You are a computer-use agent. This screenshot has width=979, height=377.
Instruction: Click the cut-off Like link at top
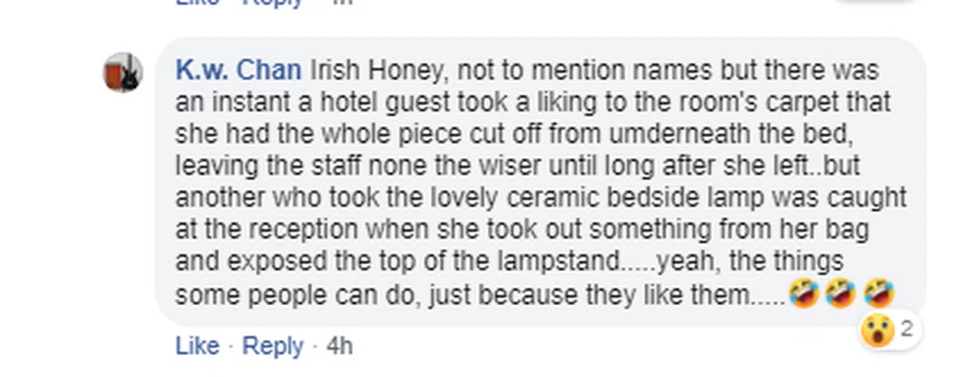[x=197, y=2]
